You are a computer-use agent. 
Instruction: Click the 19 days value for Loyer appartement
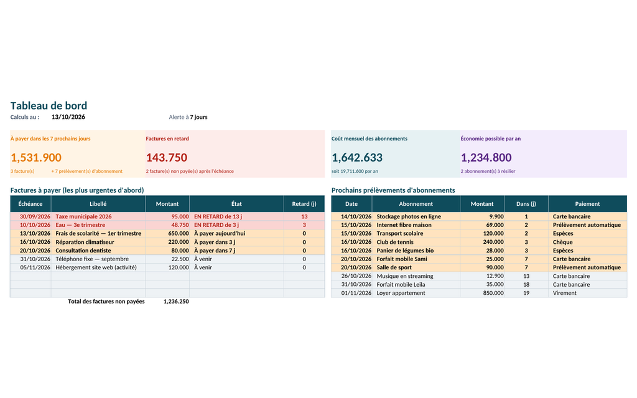pos(526,294)
